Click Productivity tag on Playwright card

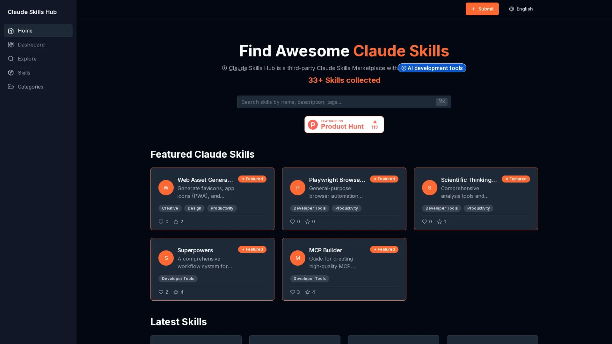(346, 208)
